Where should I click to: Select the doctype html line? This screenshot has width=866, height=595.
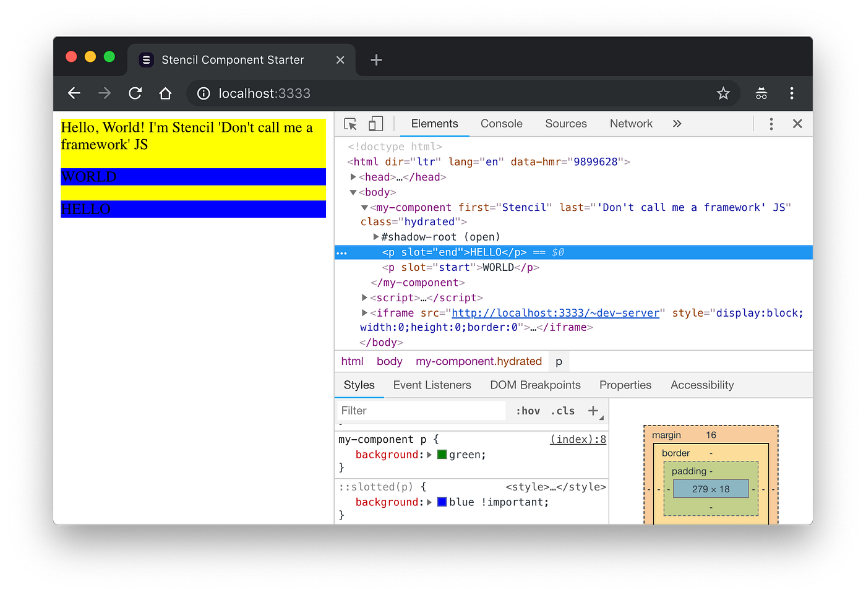pyautogui.click(x=395, y=147)
